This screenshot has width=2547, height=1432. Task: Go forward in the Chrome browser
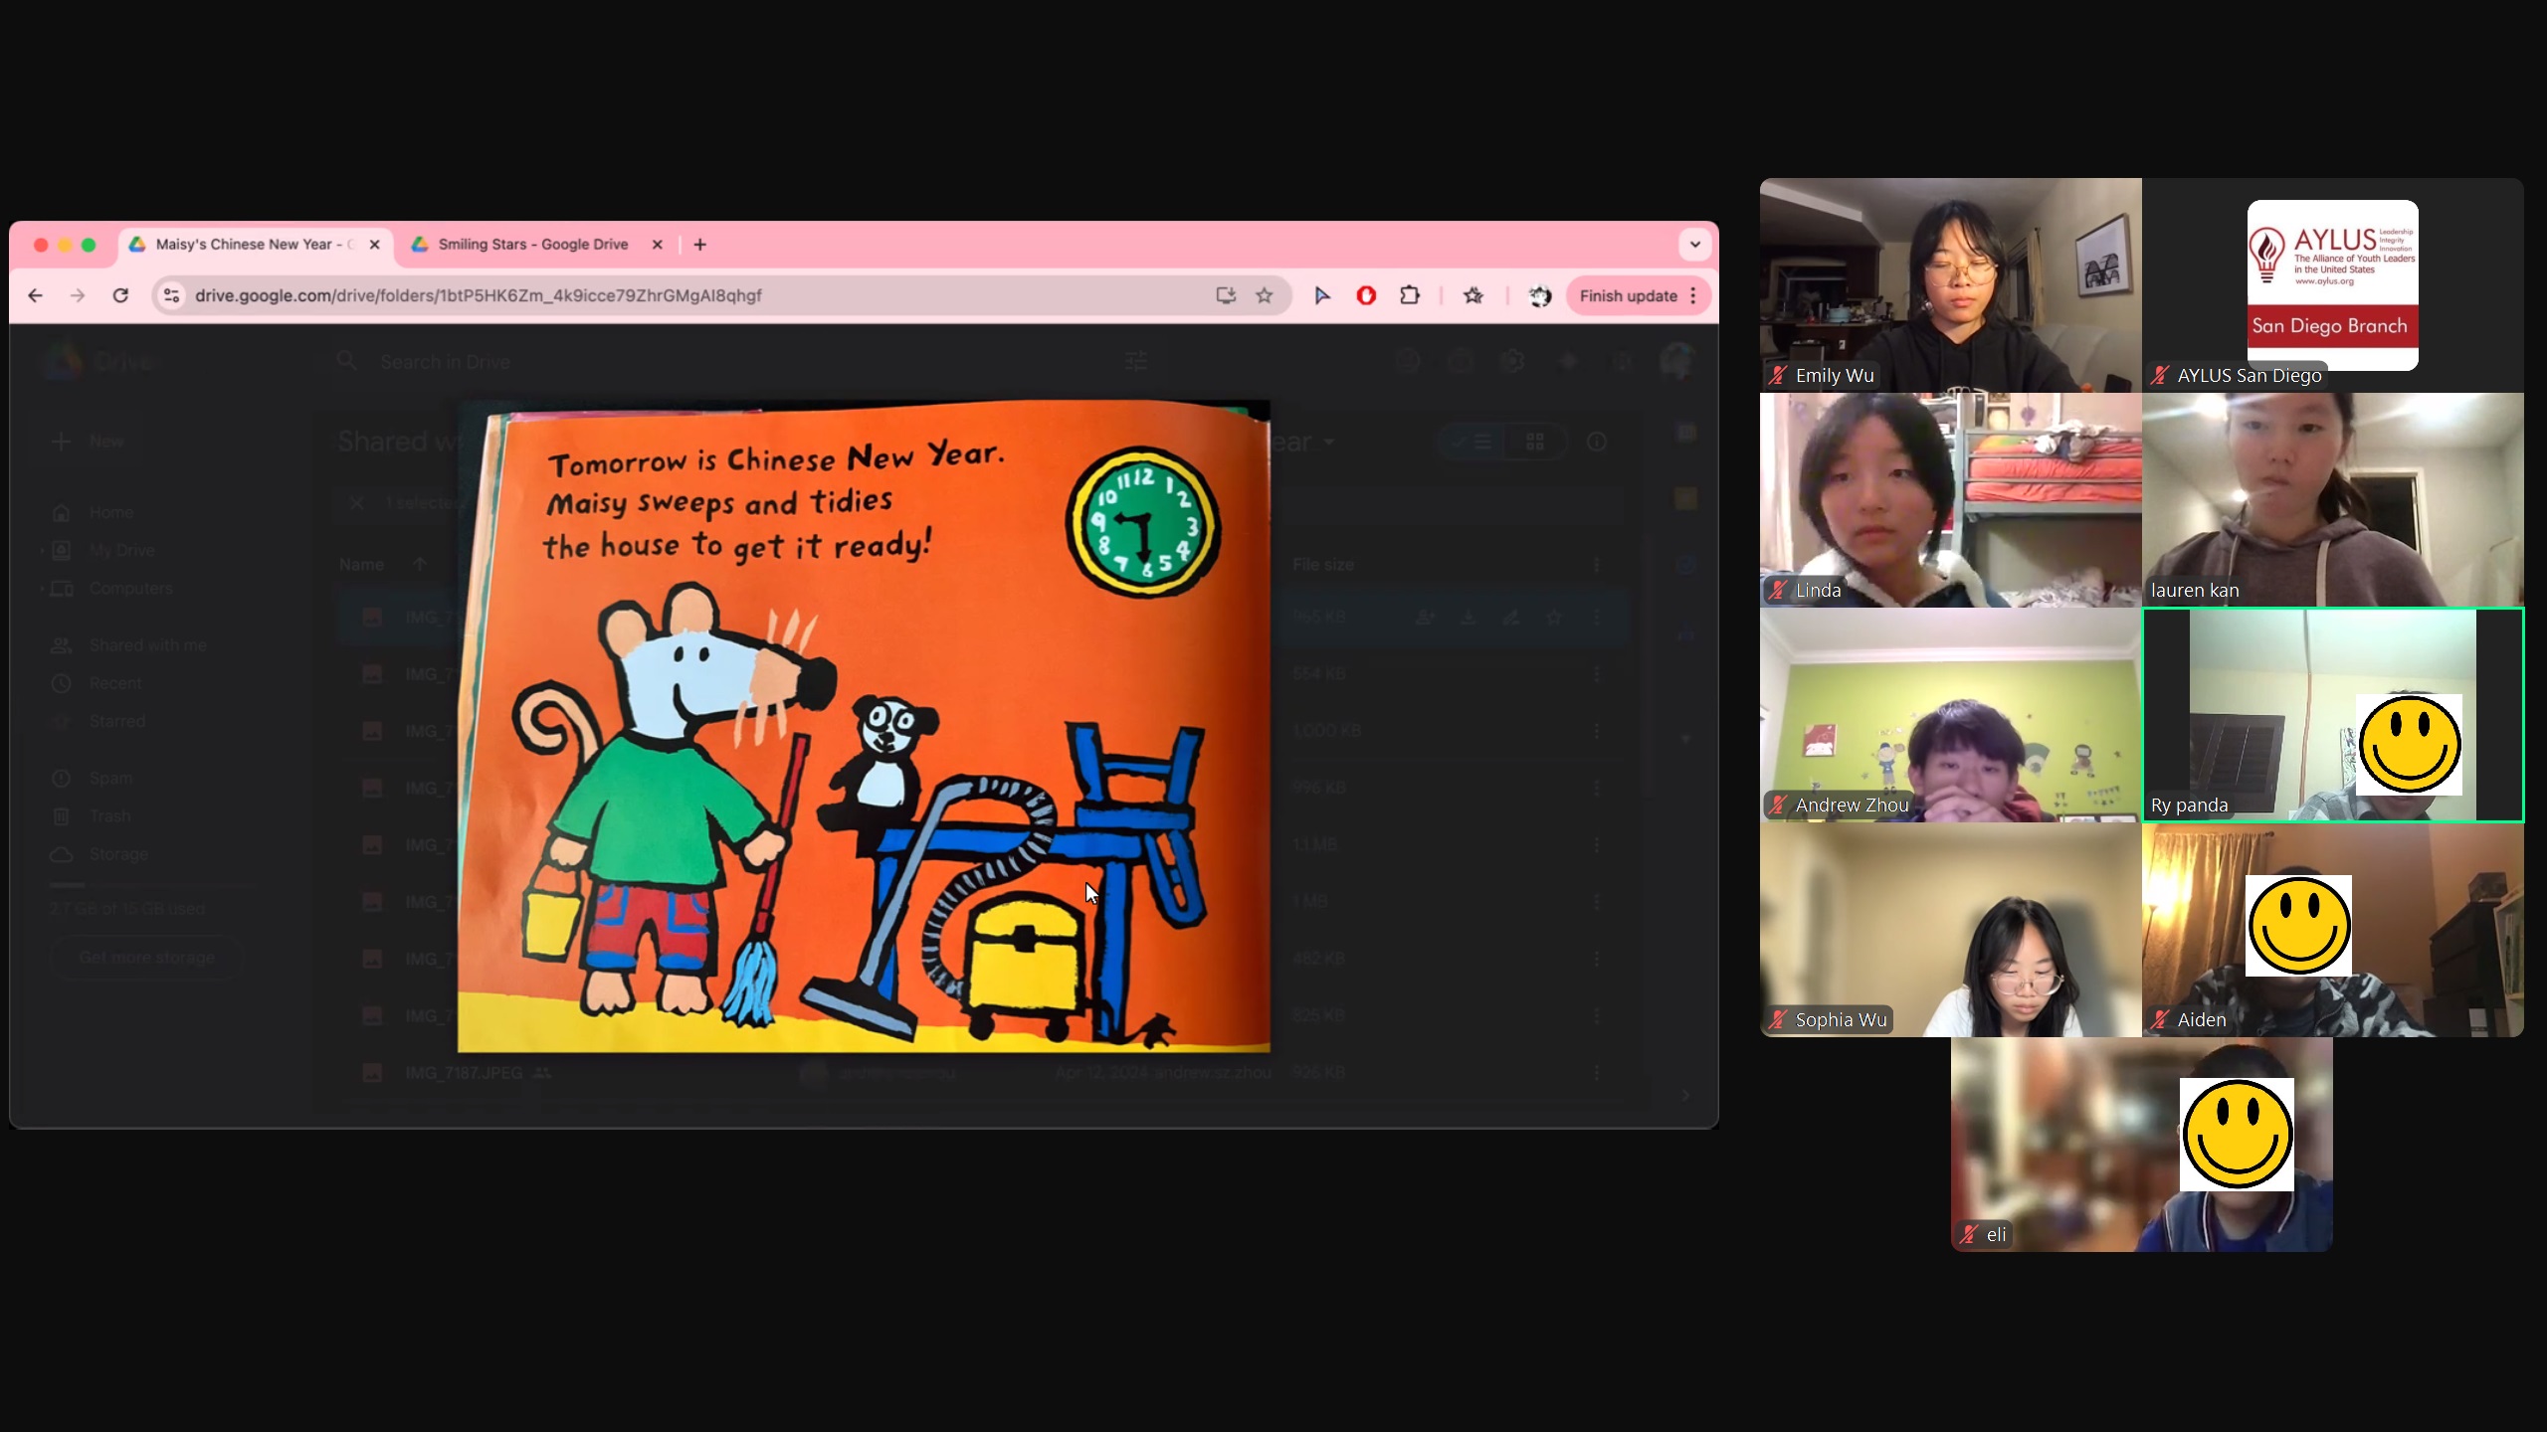78,295
